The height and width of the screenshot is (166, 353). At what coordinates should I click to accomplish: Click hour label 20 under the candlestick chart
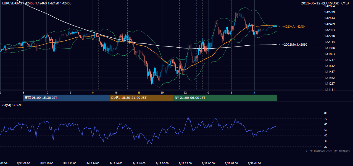162,92
